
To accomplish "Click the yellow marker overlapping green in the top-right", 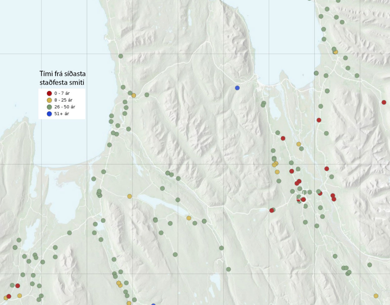I will (336, 52).
